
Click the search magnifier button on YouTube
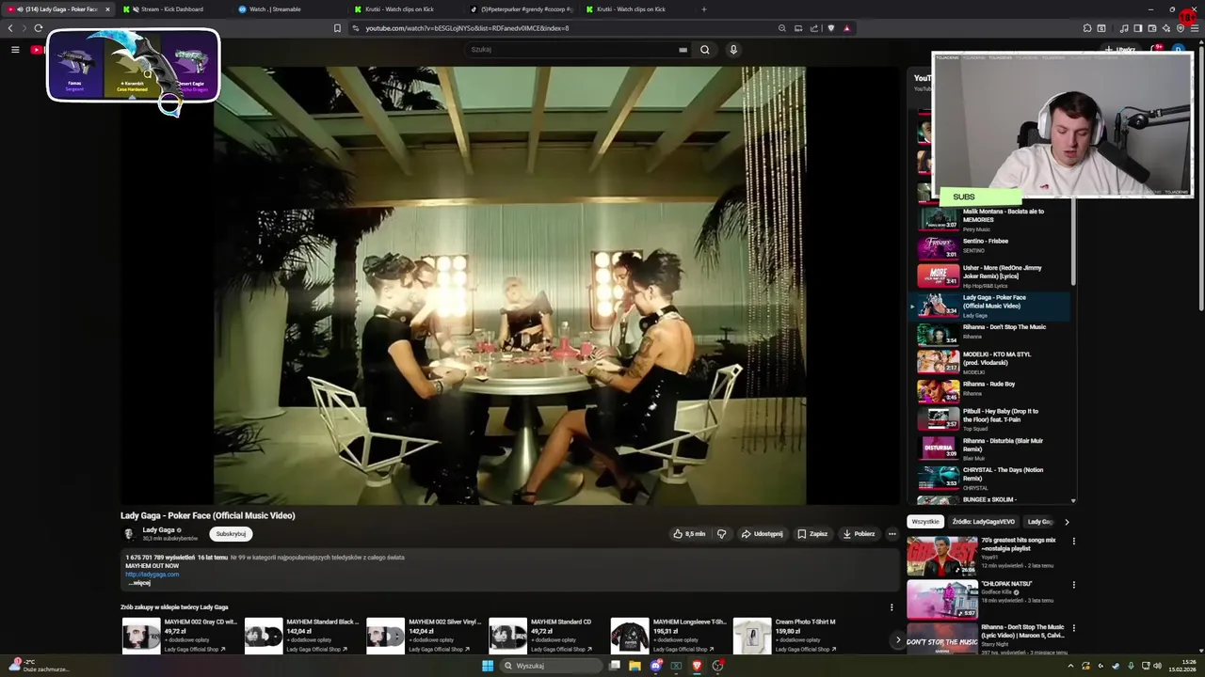(x=704, y=50)
